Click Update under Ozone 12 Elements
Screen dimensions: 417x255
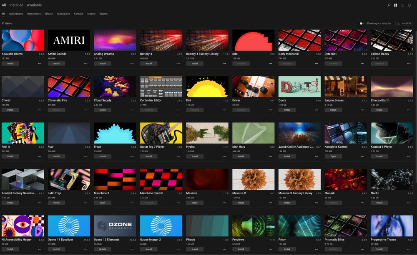[103, 250]
